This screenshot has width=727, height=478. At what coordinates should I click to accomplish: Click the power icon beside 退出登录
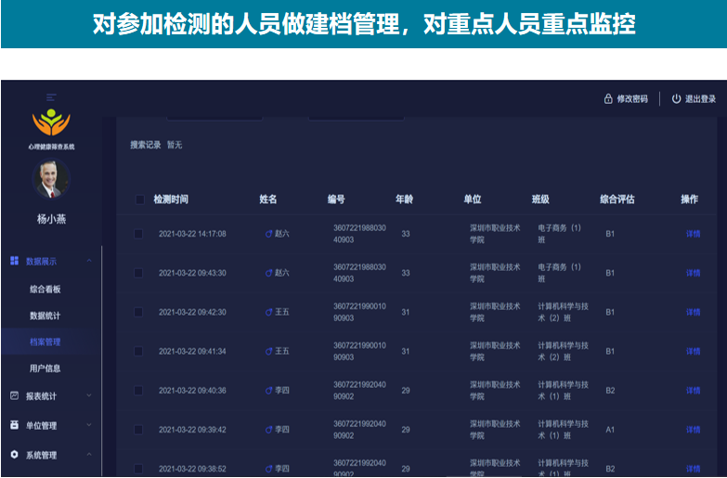click(x=676, y=99)
